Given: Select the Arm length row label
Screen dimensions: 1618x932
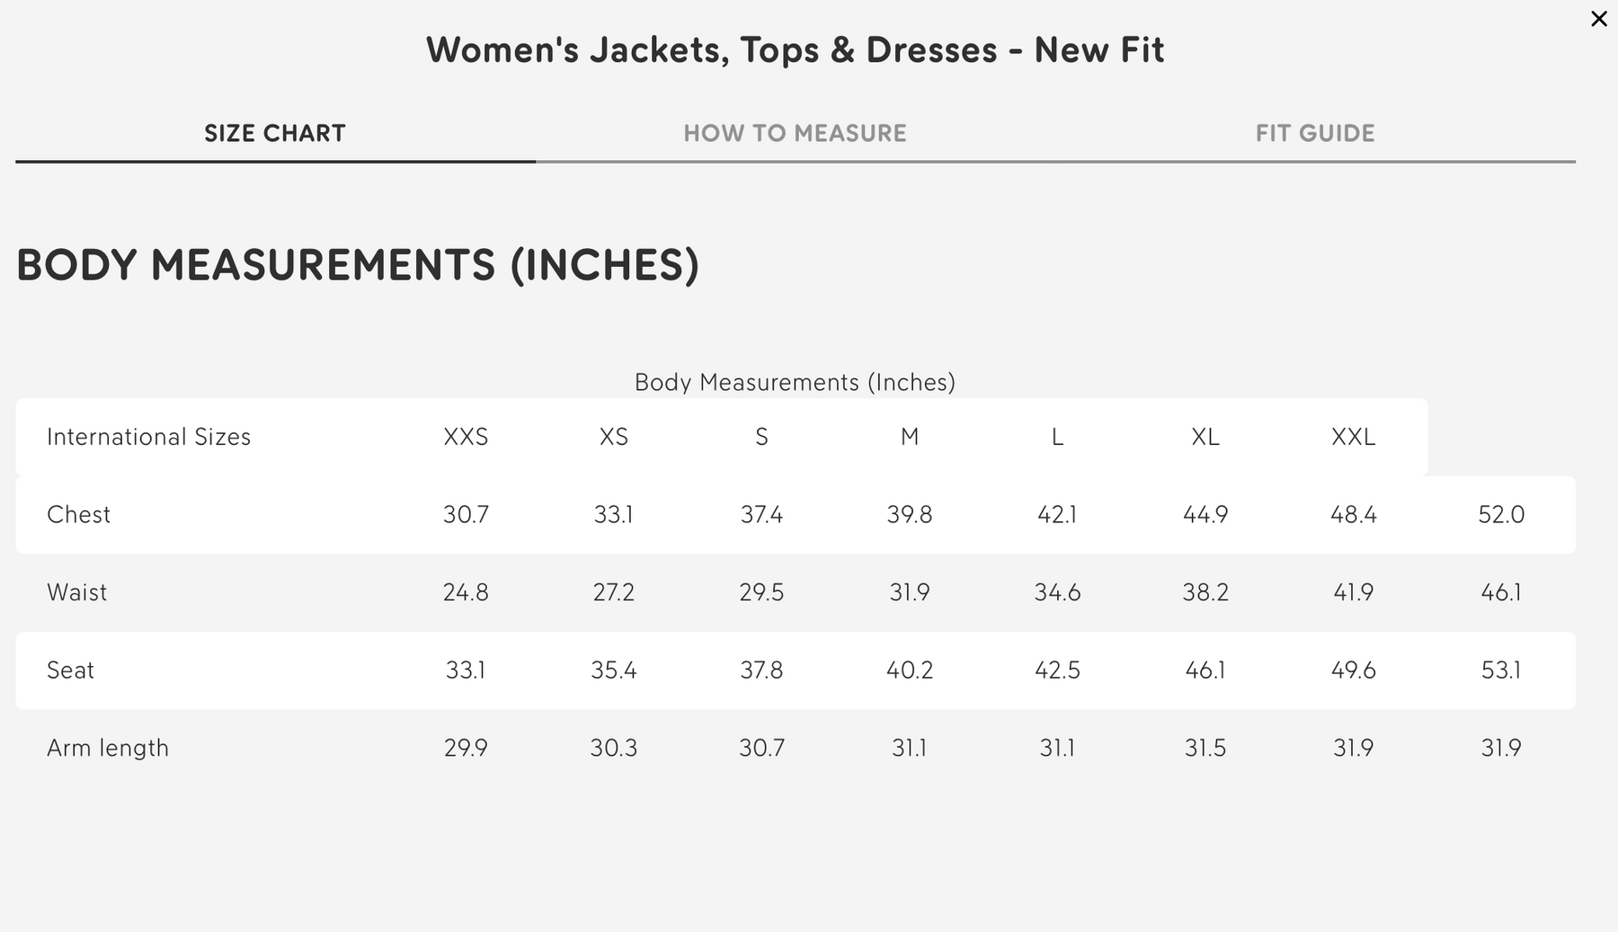Looking at the screenshot, I should [108, 748].
